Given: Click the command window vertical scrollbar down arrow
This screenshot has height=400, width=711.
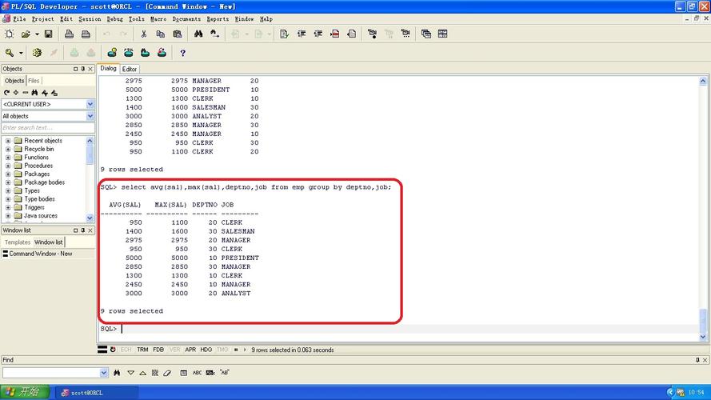Looking at the screenshot, I should click(x=703, y=337).
